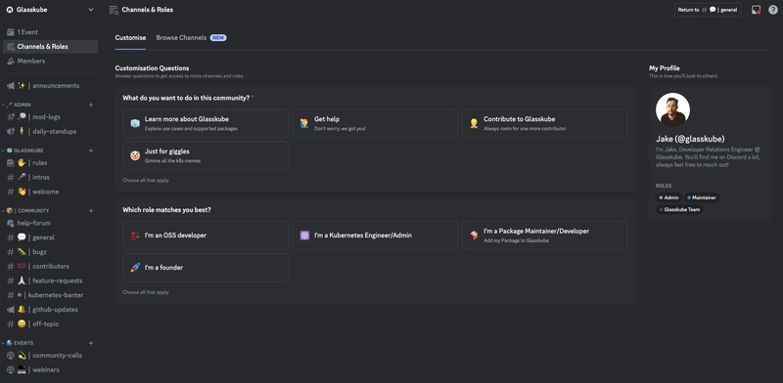Click the Customisation Questions heading
The height and width of the screenshot is (383, 783).
(152, 68)
